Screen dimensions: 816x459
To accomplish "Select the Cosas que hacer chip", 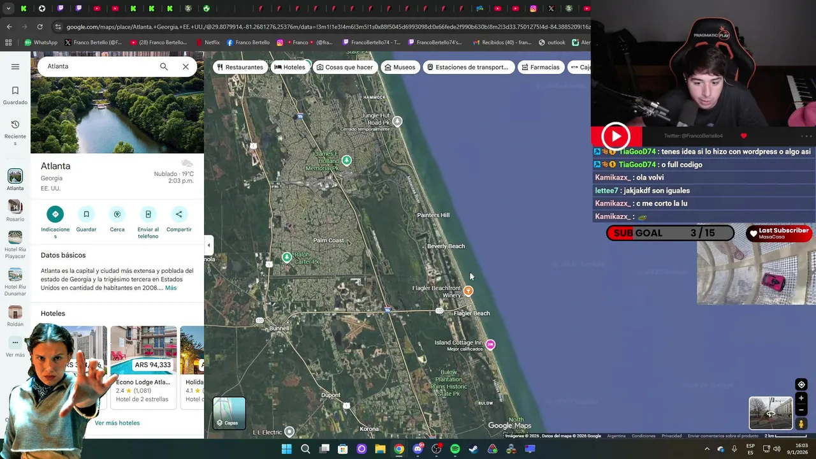I will (x=345, y=67).
